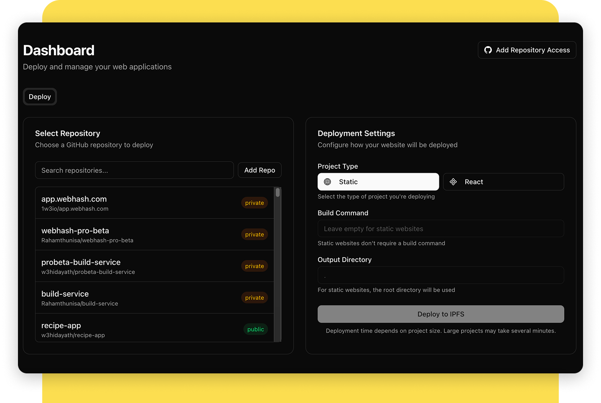Click the Add Repository Access button
601x403 pixels.
(x=526, y=50)
